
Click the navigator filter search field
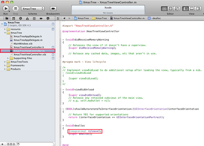tap(35, 144)
